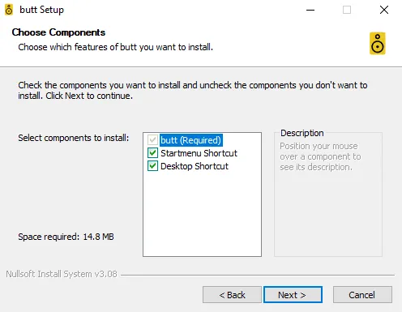Select the butt (Required) list item
This screenshot has width=402, height=312.
click(x=191, y=140)
